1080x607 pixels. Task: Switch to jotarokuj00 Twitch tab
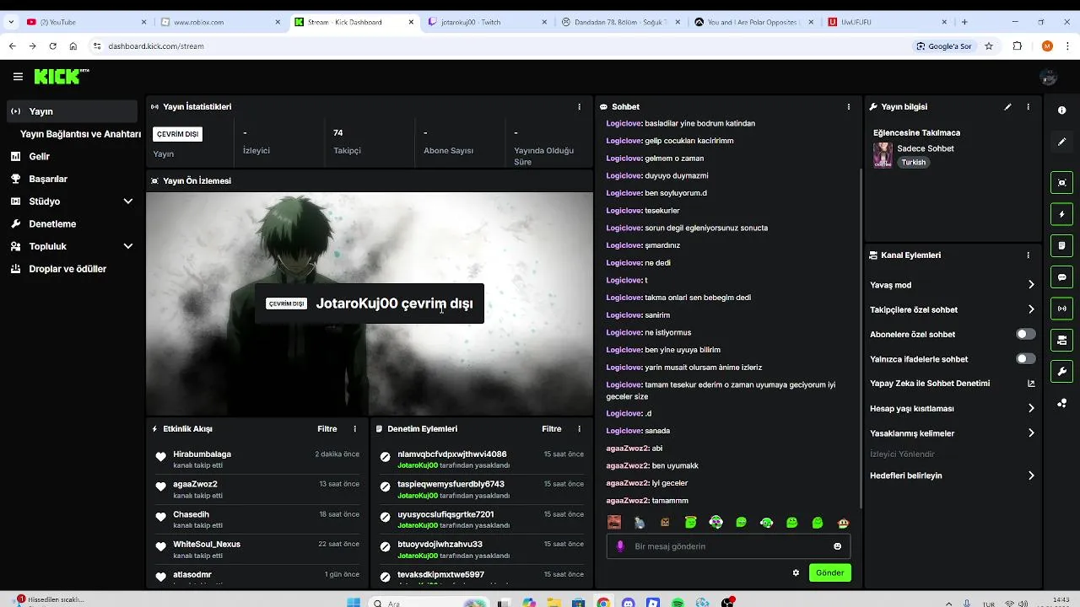(x=489, y=22)
